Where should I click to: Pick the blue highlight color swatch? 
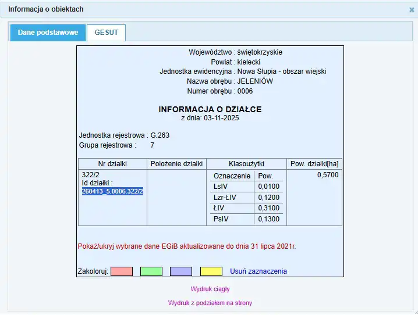pyautogui.click(x=181, y=271)
